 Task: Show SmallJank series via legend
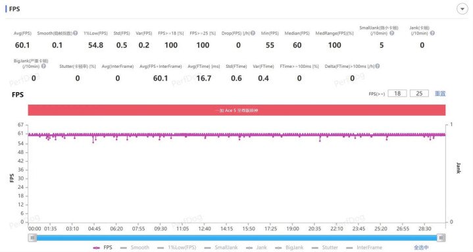[221, 247]
